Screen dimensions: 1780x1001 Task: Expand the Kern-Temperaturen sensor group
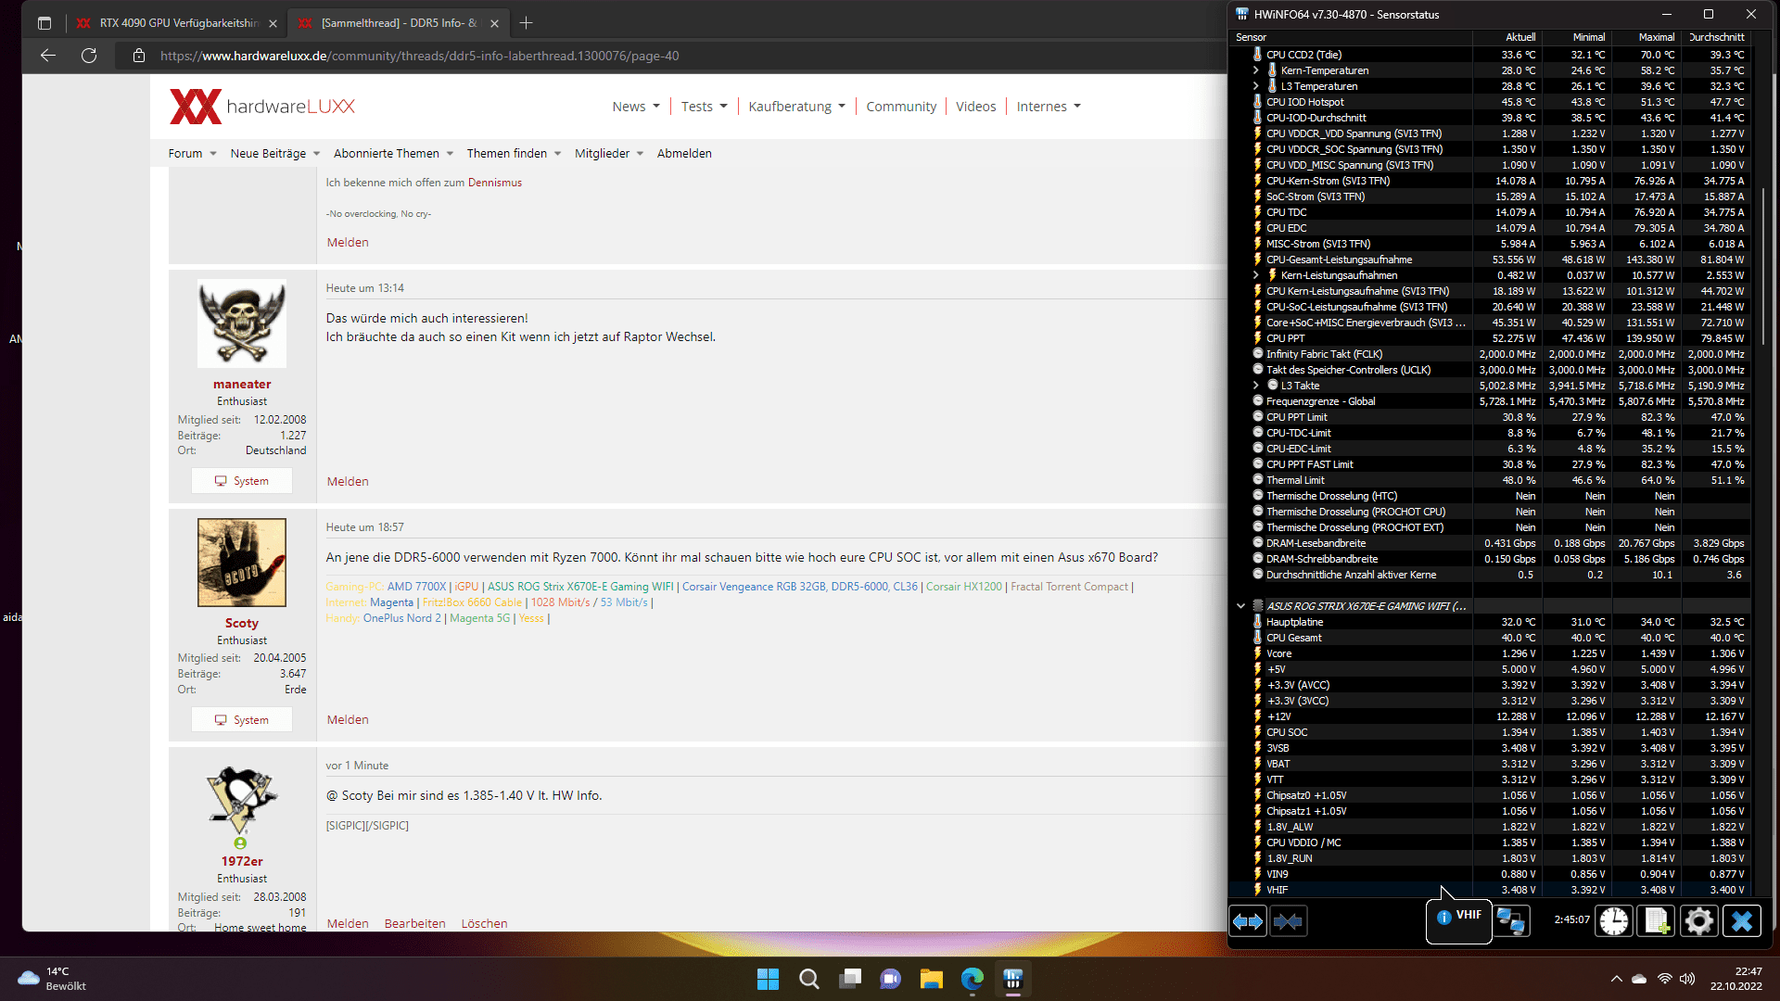1255,70
